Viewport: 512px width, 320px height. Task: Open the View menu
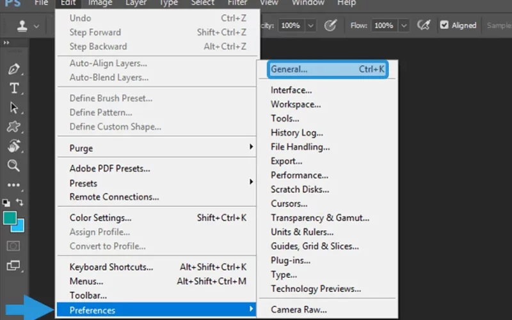pos(269,3)
